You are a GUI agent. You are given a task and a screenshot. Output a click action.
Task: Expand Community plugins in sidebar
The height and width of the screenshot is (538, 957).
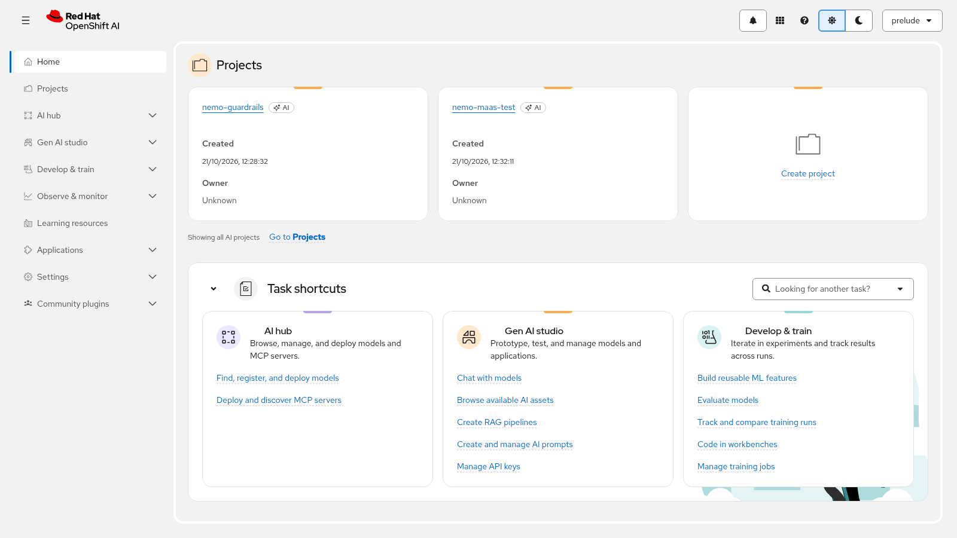[x=89, y=304]
